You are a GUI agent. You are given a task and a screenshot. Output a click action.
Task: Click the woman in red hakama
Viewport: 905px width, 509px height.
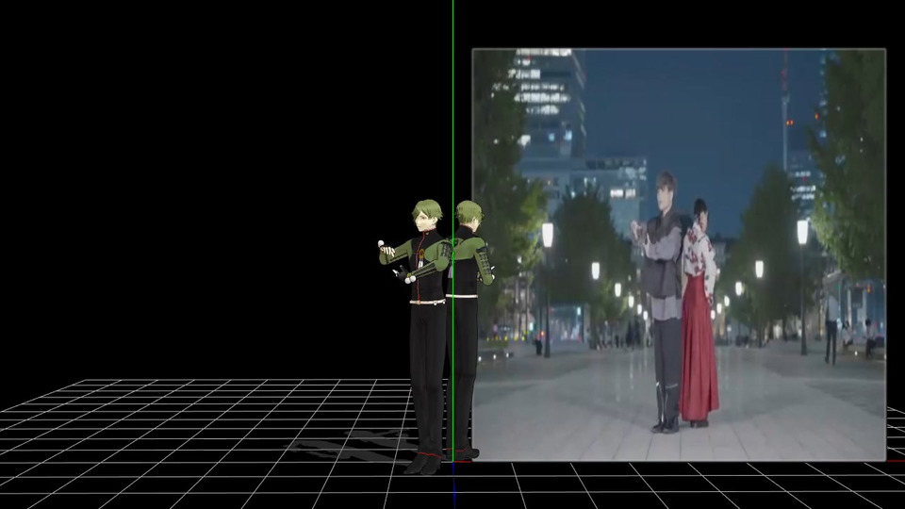tap(699, 315)
